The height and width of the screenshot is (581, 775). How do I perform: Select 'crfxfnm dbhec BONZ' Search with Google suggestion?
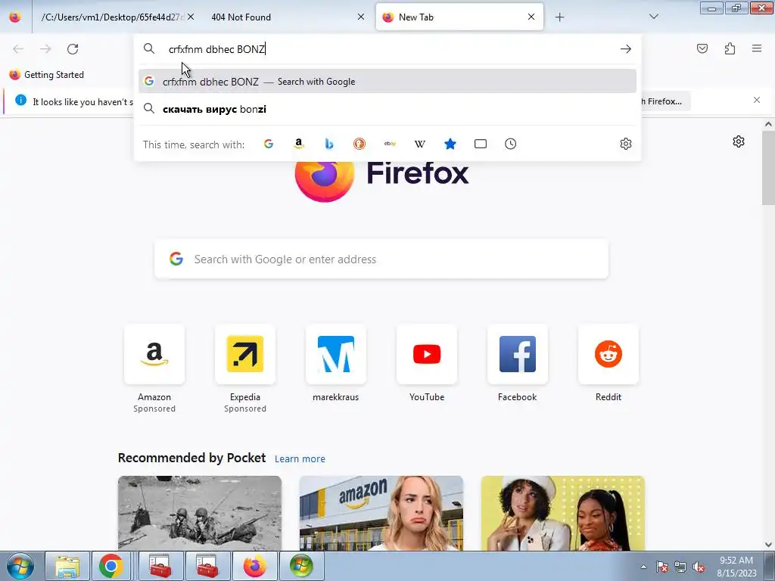[387, 82]
